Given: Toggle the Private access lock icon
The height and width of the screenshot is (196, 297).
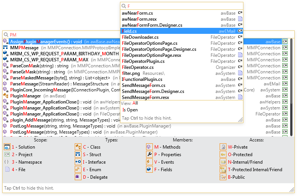Looking at the screenshot, I should [x=223, y=147].
